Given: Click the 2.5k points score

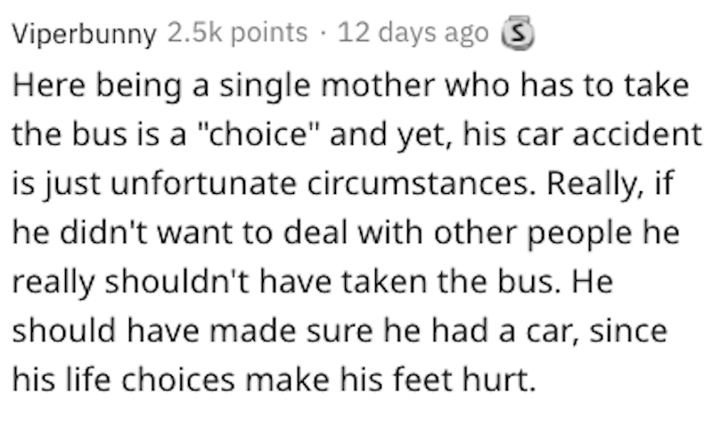Looking at the screenshot, I should (237, 33).
